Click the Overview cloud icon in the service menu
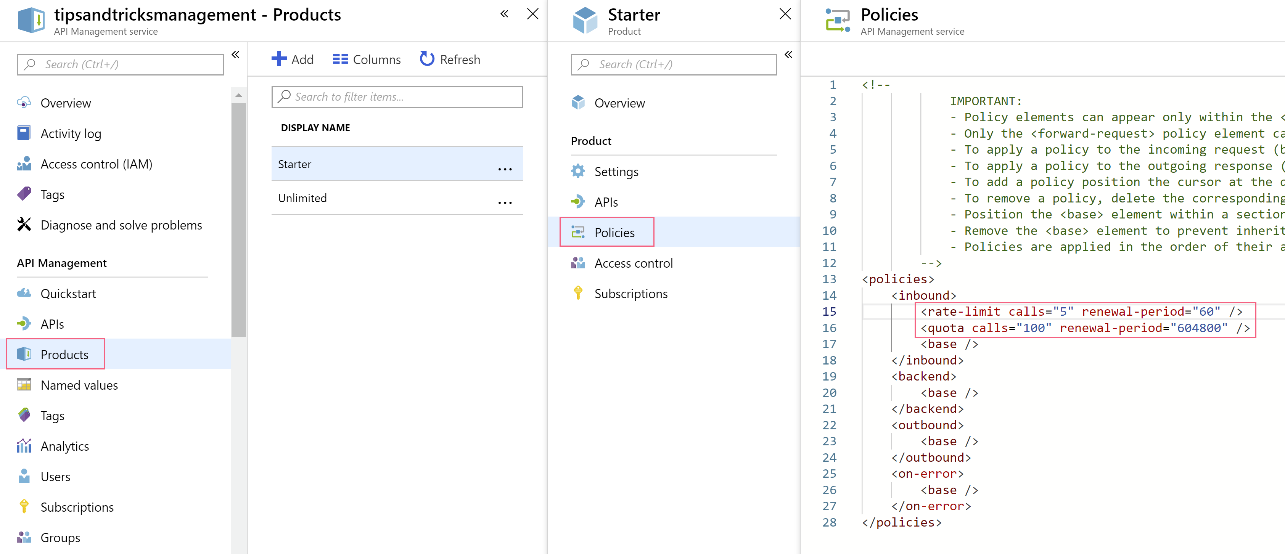This screenshot has height=554, width=1285. tap(24, 103)
